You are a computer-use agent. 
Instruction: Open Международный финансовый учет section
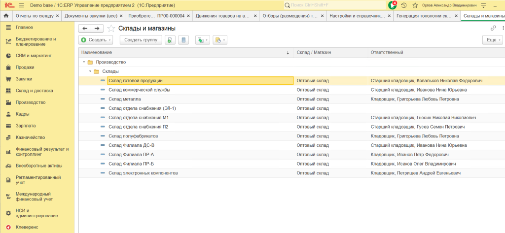click(34, 197)
